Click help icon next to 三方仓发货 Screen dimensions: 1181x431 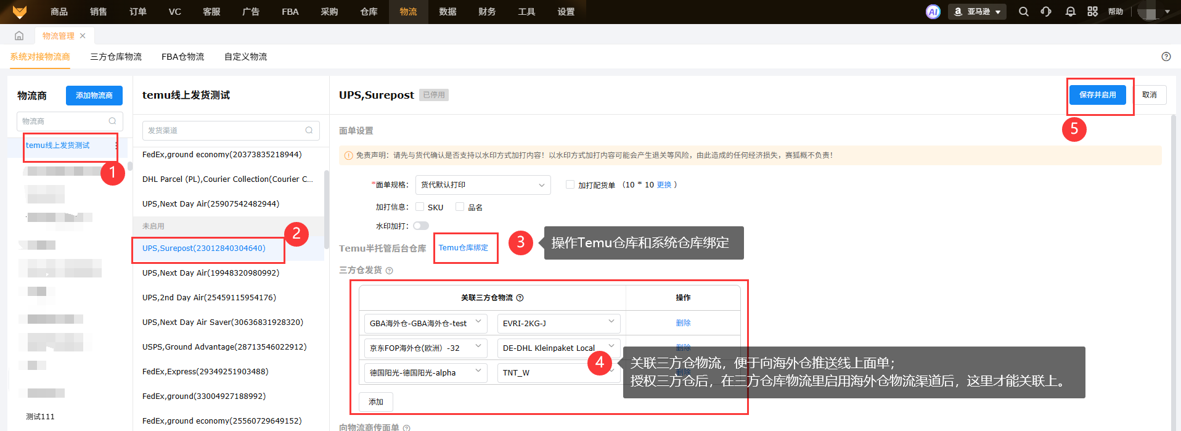point(389,271)
